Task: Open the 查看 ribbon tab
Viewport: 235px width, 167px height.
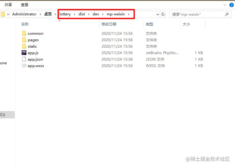Action: [x=24, y=5]
